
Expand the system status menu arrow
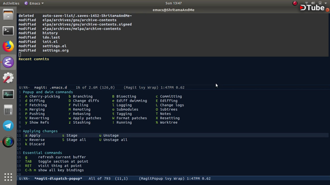coord(325,3)
